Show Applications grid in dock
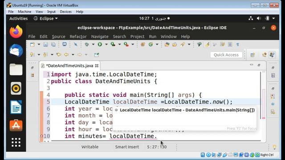Screen dimensions: 285x160 click(x=16, y=142)
